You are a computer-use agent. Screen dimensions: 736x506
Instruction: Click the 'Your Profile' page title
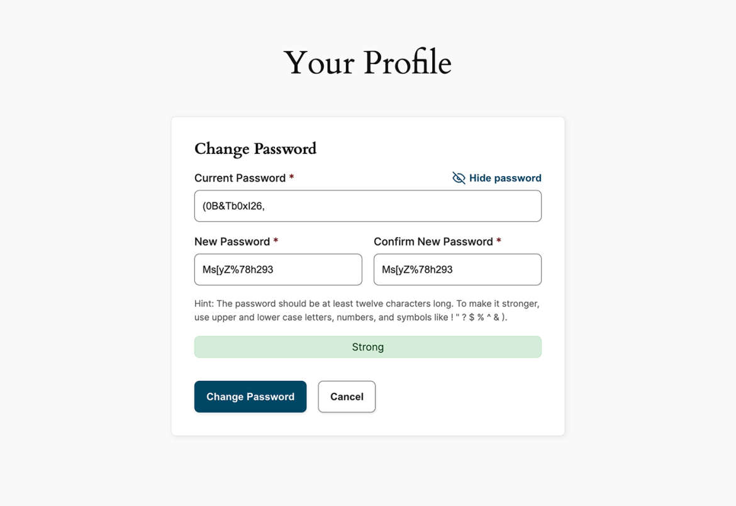(x=367, y=63)
